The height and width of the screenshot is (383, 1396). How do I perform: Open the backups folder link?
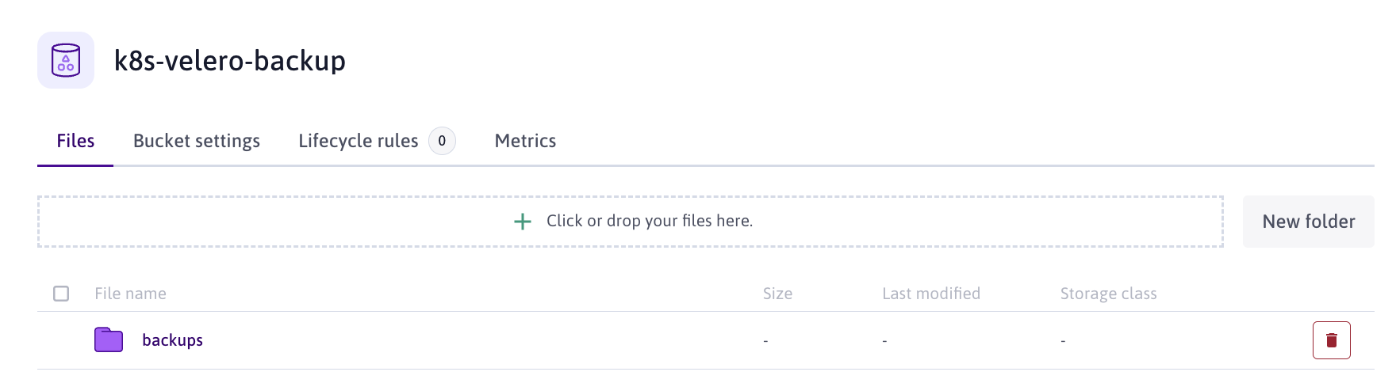tap(172, 340)
